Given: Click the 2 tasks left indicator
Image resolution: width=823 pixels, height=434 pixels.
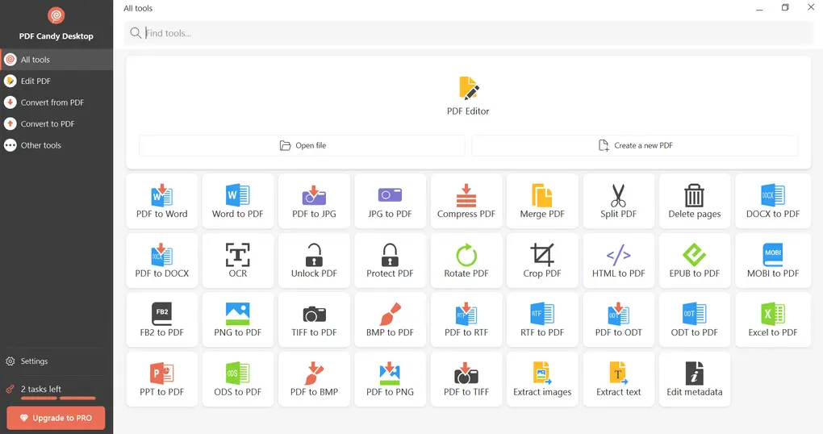Looking at the screenshot, I should [41, 389].
